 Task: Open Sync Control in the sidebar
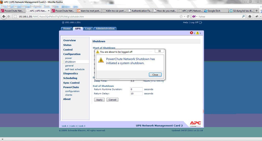click(x=71, y=83)
